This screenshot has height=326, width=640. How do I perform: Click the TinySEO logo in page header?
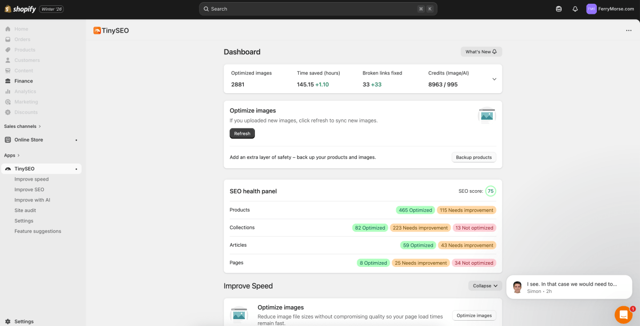point(97,30)
